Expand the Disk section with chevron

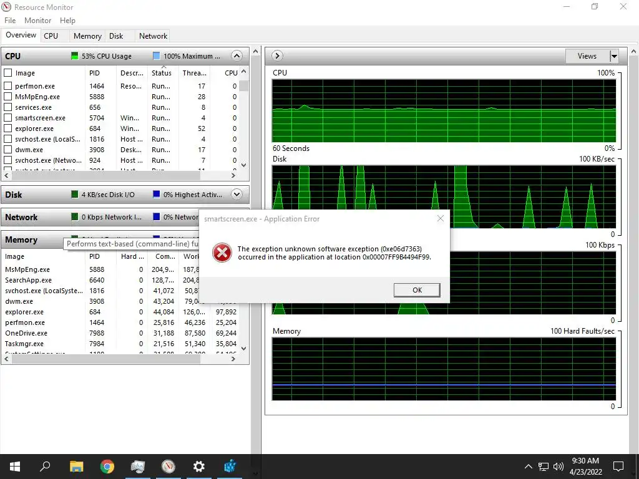tap(237, 195)
